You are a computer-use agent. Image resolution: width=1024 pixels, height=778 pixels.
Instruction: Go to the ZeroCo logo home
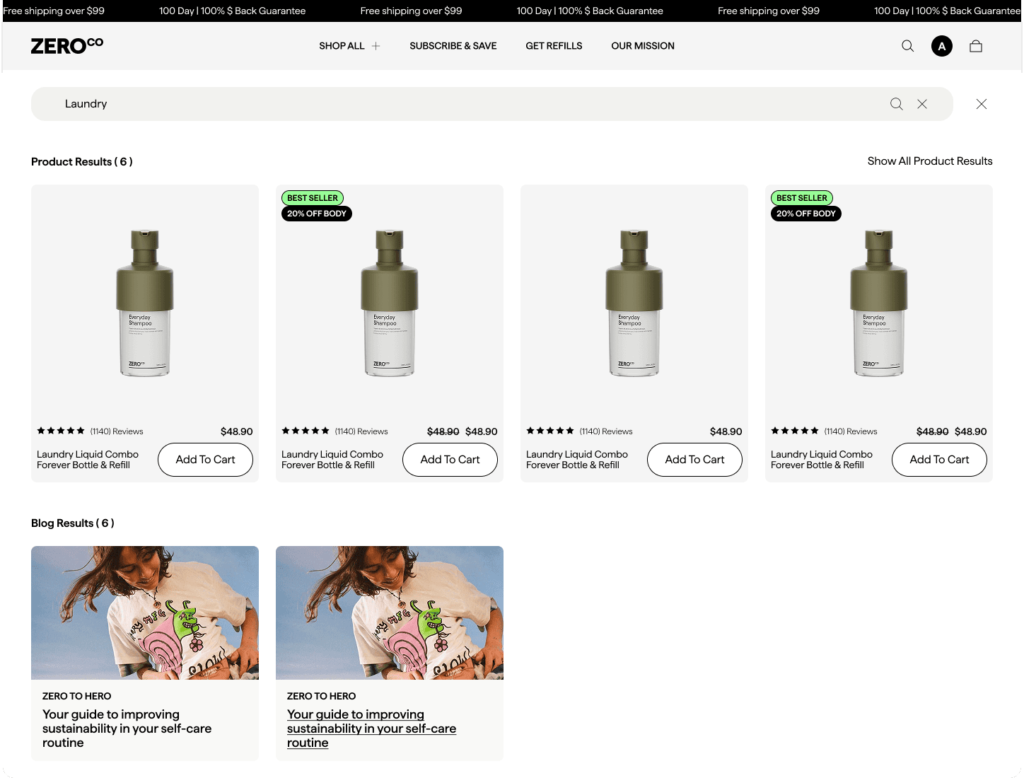click(67, 46)
